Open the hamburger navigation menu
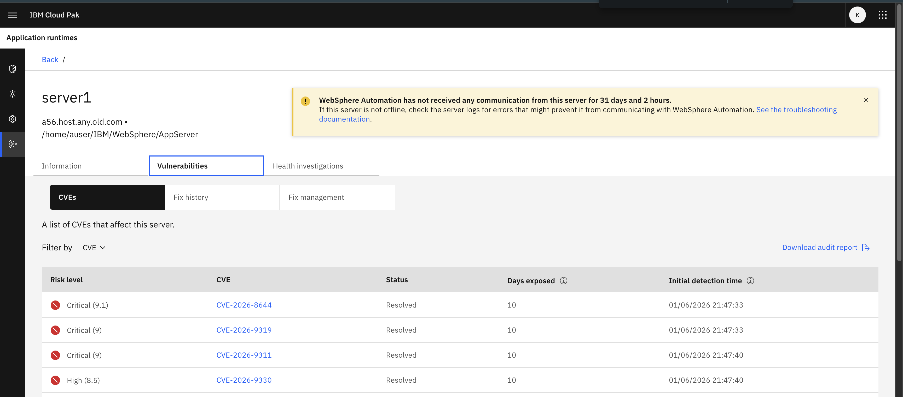 tap(13, 15)
